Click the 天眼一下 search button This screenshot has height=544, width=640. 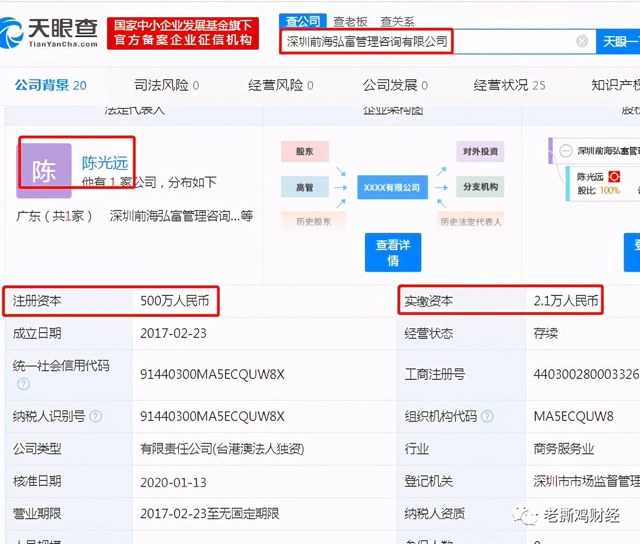coord(618,42)
